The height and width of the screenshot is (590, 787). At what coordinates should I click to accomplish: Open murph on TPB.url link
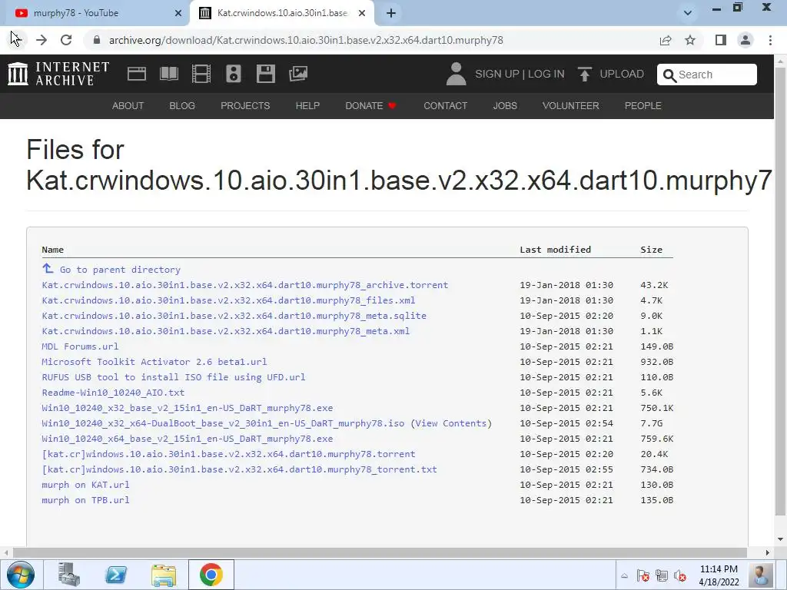pos(85,500)
